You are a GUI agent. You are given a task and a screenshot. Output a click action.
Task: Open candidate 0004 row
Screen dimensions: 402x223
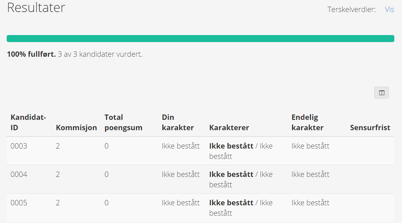[x=200, y=179]
